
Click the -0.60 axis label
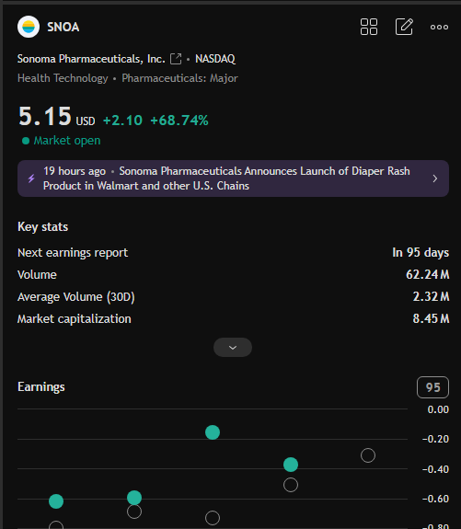[x=435, y=499]
